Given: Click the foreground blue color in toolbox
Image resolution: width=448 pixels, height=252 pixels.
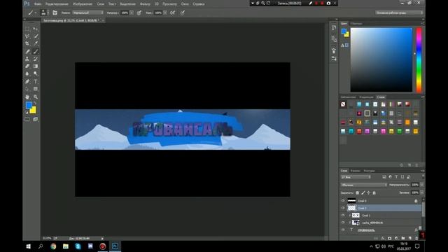Looking at the screenshot, I should coord(29,105).
